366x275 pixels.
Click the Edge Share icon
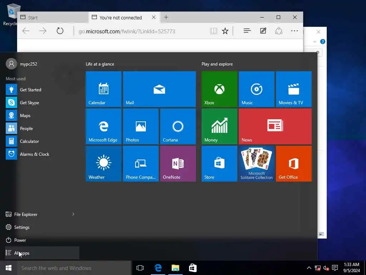(279, 31)
